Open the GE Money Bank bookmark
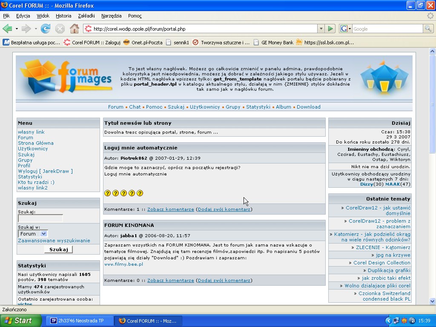The image size is (436, 327). point(273,43)
